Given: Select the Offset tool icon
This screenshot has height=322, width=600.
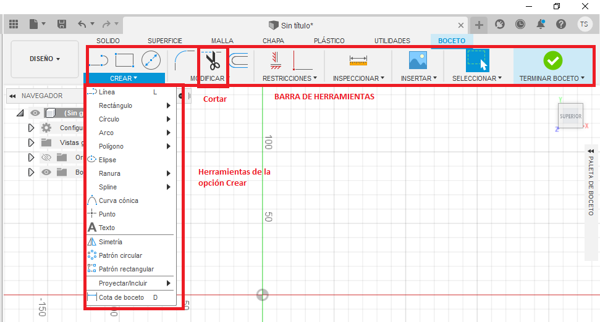Looking at the screenshot, I should click(x=239, y=60).
